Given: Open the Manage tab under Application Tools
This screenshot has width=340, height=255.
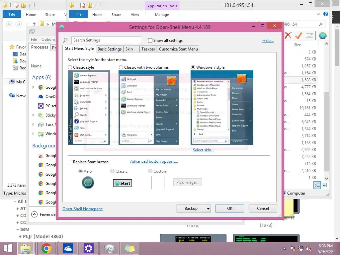Looking at the screenshot, I should 162,15.
